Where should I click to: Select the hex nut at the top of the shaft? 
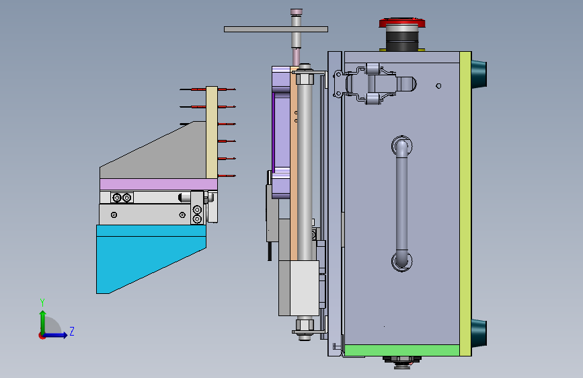[305, 79]
